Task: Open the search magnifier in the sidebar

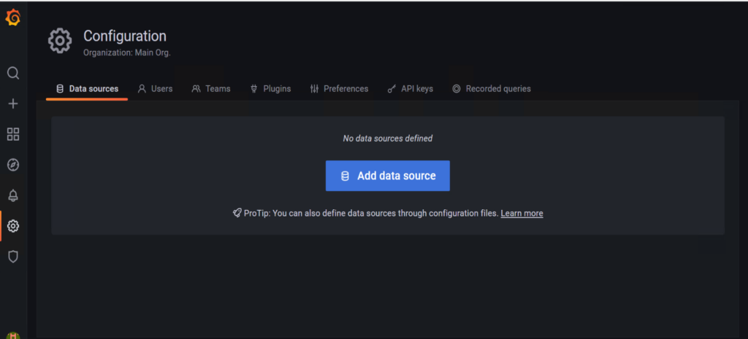Action: (13, 73)
